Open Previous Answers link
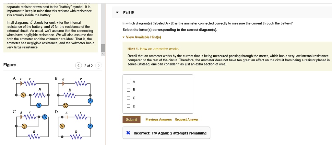This screenshot has width=332, height=145. (159, 120)
